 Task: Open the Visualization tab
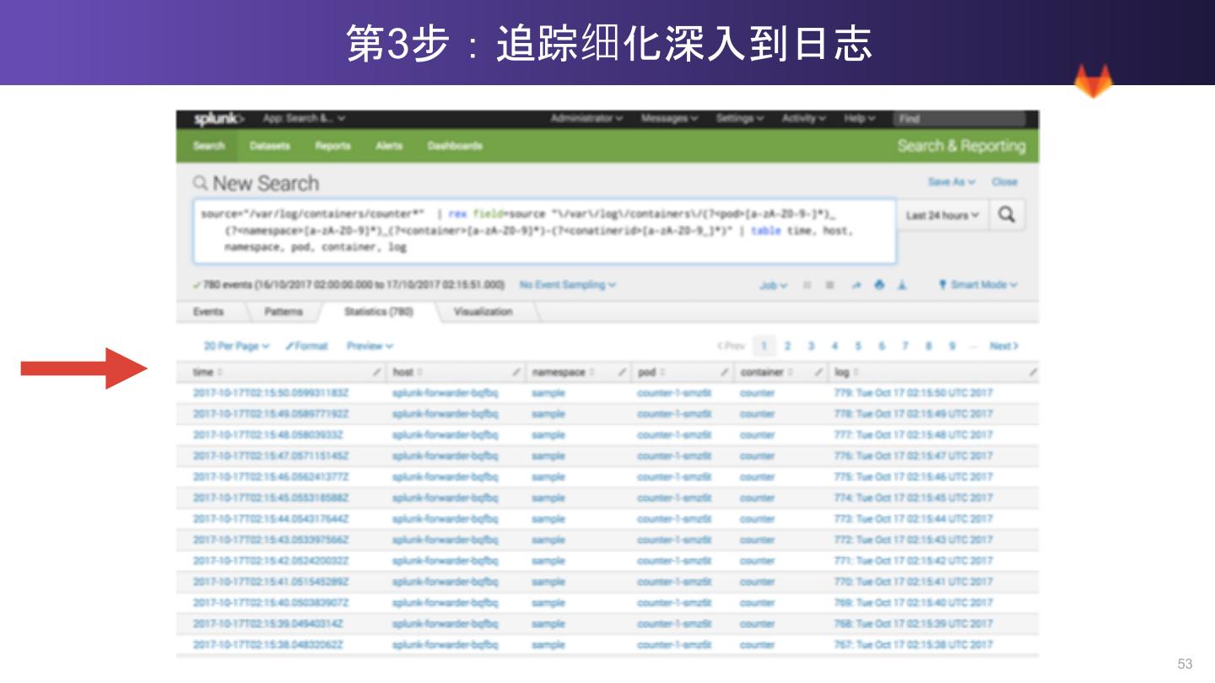[x=483, y=311]
